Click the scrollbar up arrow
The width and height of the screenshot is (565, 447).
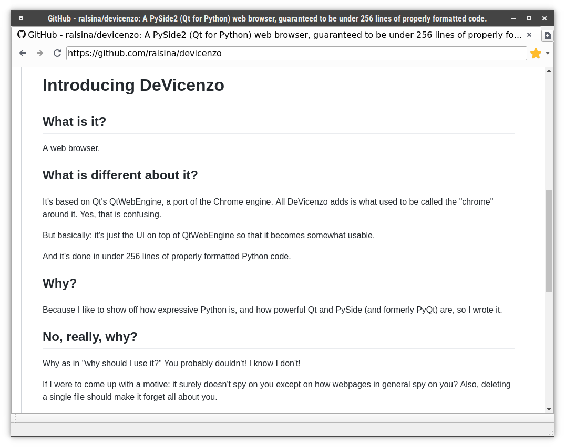click(549, 71)
